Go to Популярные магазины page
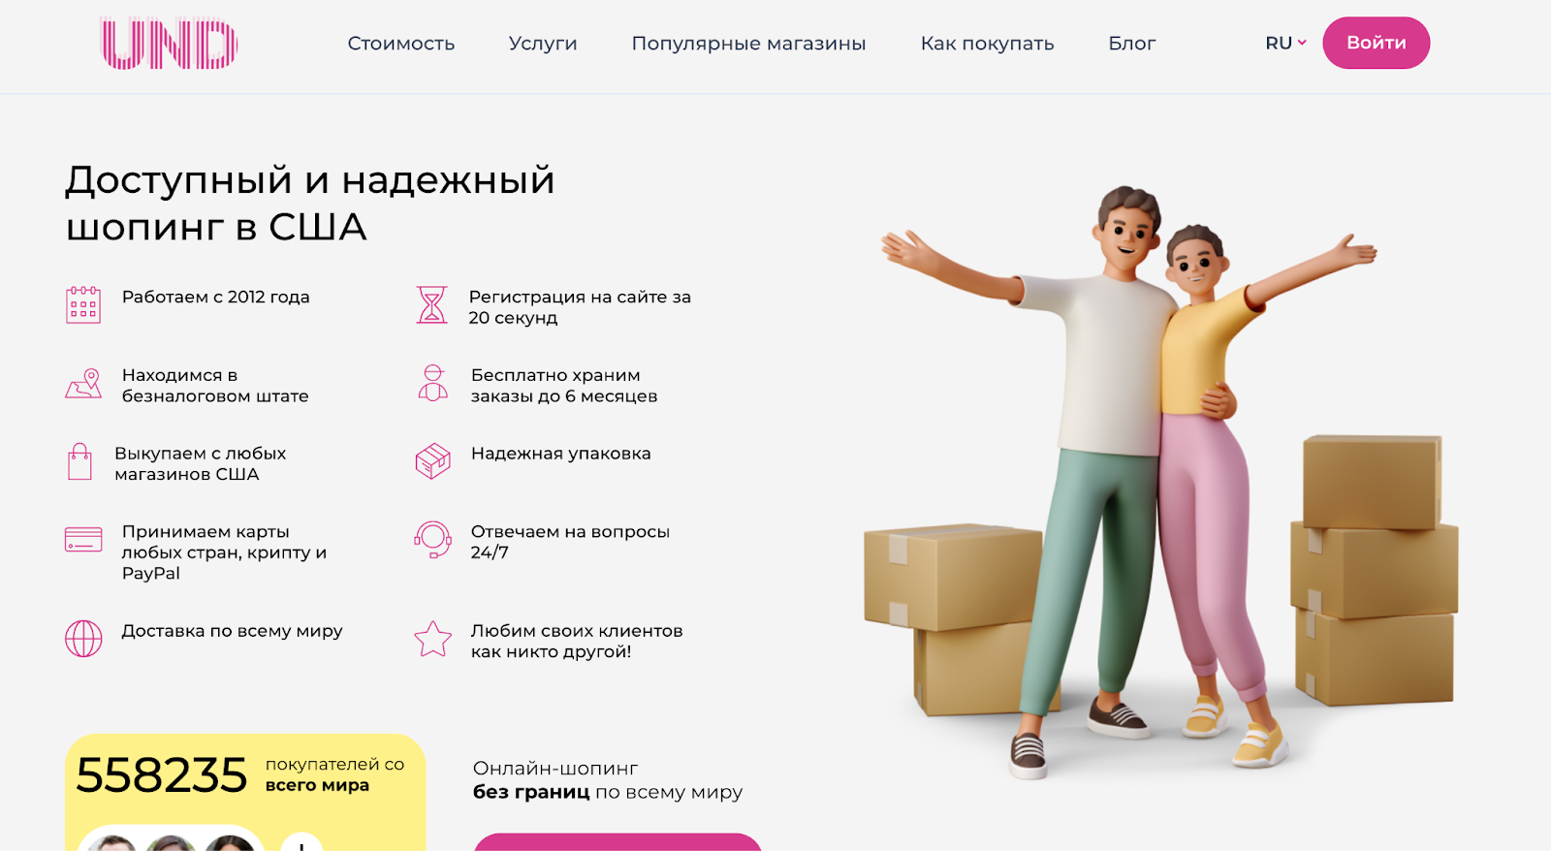 pos(748,44)
